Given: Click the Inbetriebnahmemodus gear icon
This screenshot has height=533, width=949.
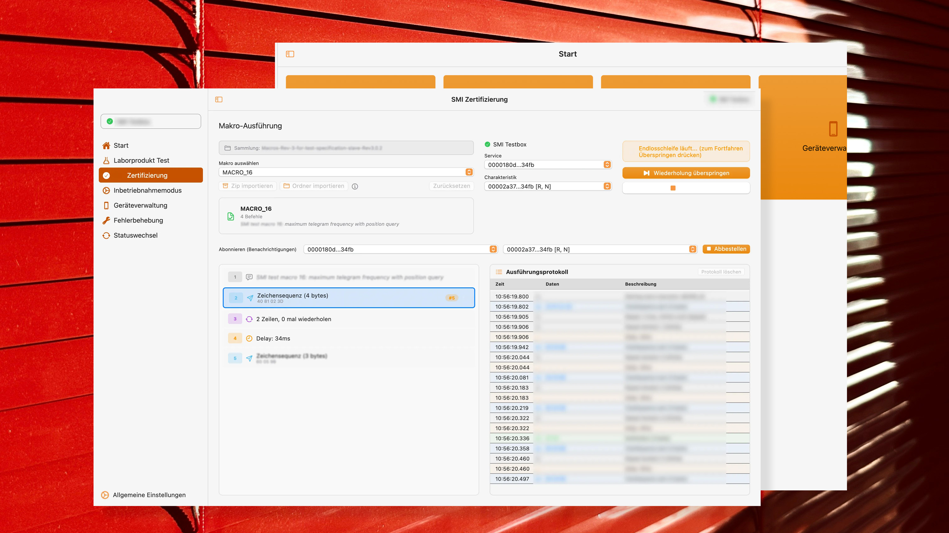Looking at the screenshot, I should point(106,190).
